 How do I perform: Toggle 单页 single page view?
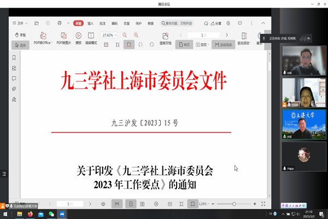184,45
